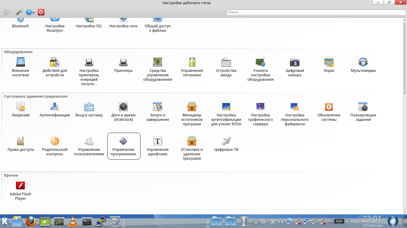
Task: Open Настройка графического сервера
Action: [260, 114]
